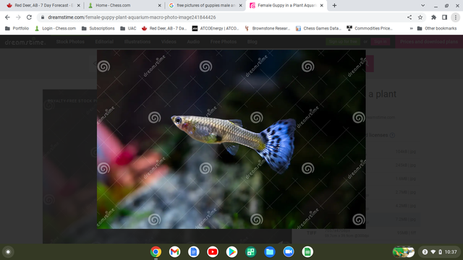Open the Other bookmarks folder
Viewport: 463px width, 260px height.
(437, 28)
